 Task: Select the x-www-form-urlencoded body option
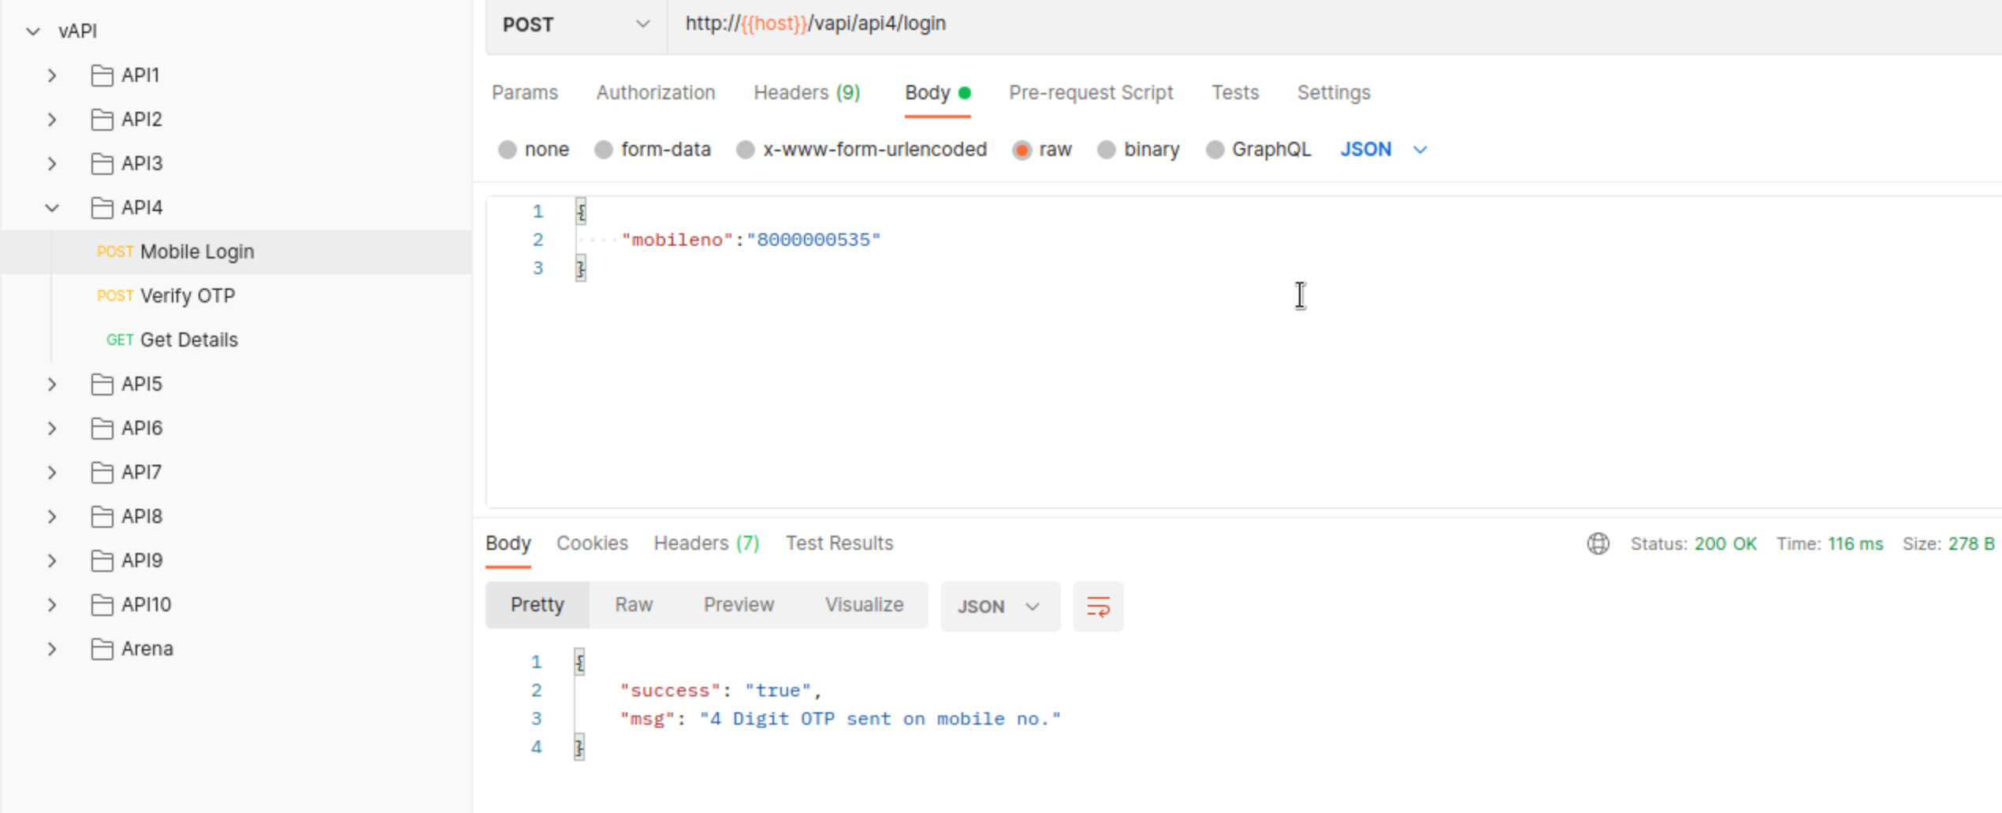(746, 150)
